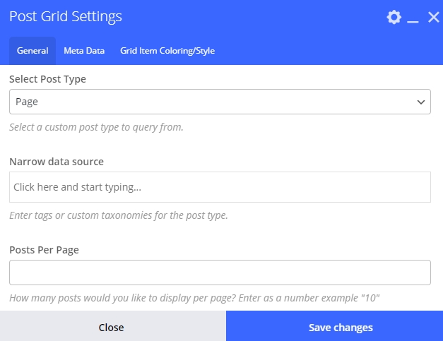
Task: Click the 'Enter tags or custom taxonomies' hint
Action: point(118,215)
